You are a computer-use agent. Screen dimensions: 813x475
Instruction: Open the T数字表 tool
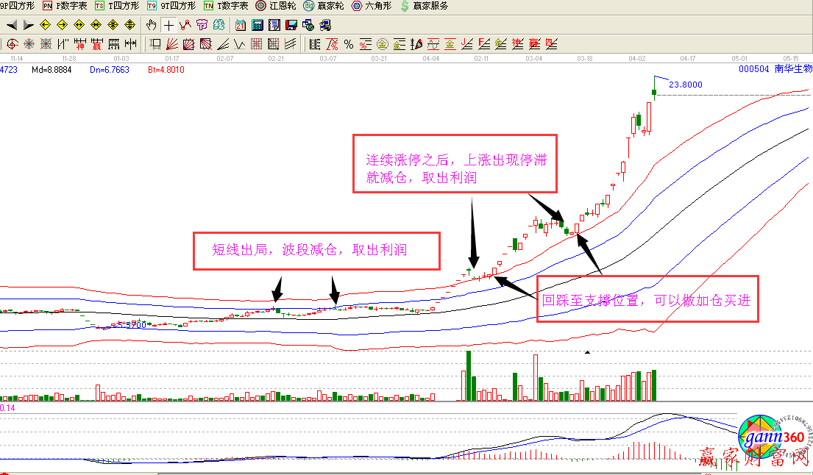coord(226,6)
